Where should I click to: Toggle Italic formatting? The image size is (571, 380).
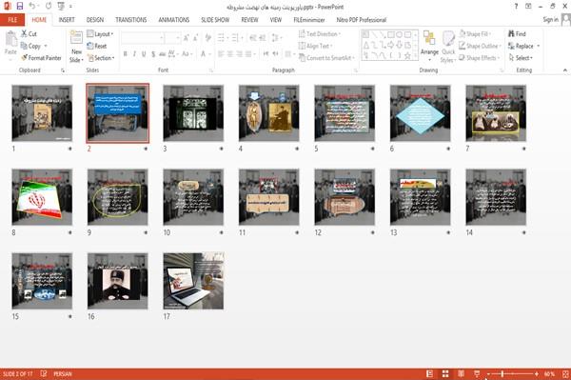point(134,54)
